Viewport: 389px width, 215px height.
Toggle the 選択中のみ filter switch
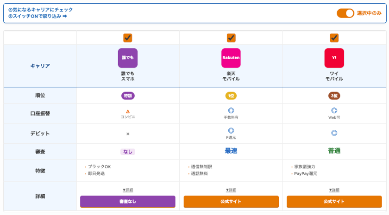345,13
